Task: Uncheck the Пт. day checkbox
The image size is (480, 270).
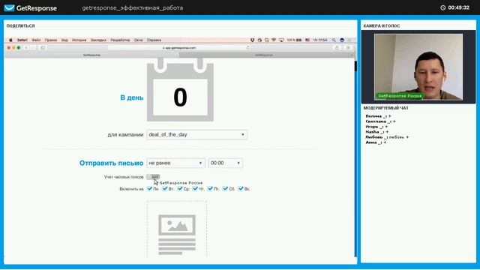Action: tap(210, 188)
